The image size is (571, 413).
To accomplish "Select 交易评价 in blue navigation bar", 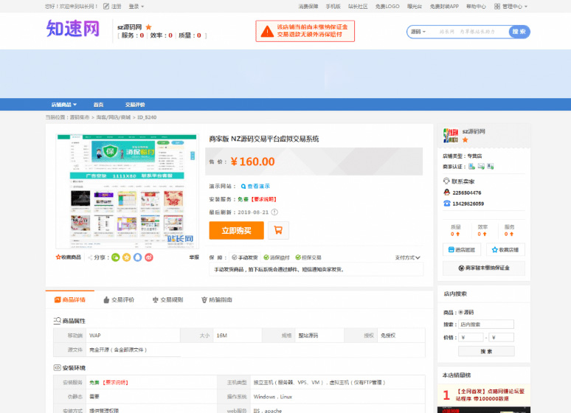I will [x=135, y=105].
